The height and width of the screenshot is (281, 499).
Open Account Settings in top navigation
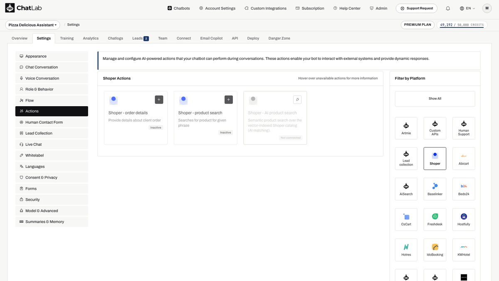pos(217,8)
